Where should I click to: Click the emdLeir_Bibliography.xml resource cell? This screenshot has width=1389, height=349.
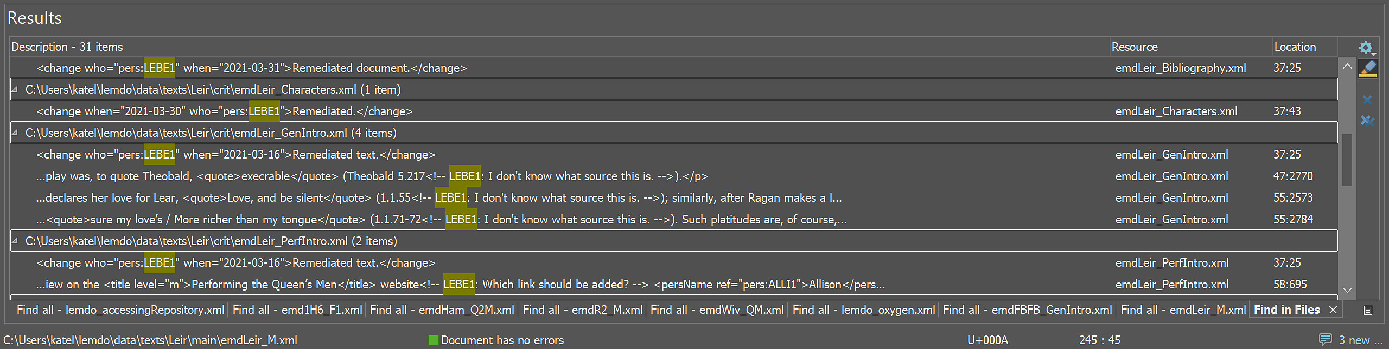pyautogui.click(x=1181, y=68)
